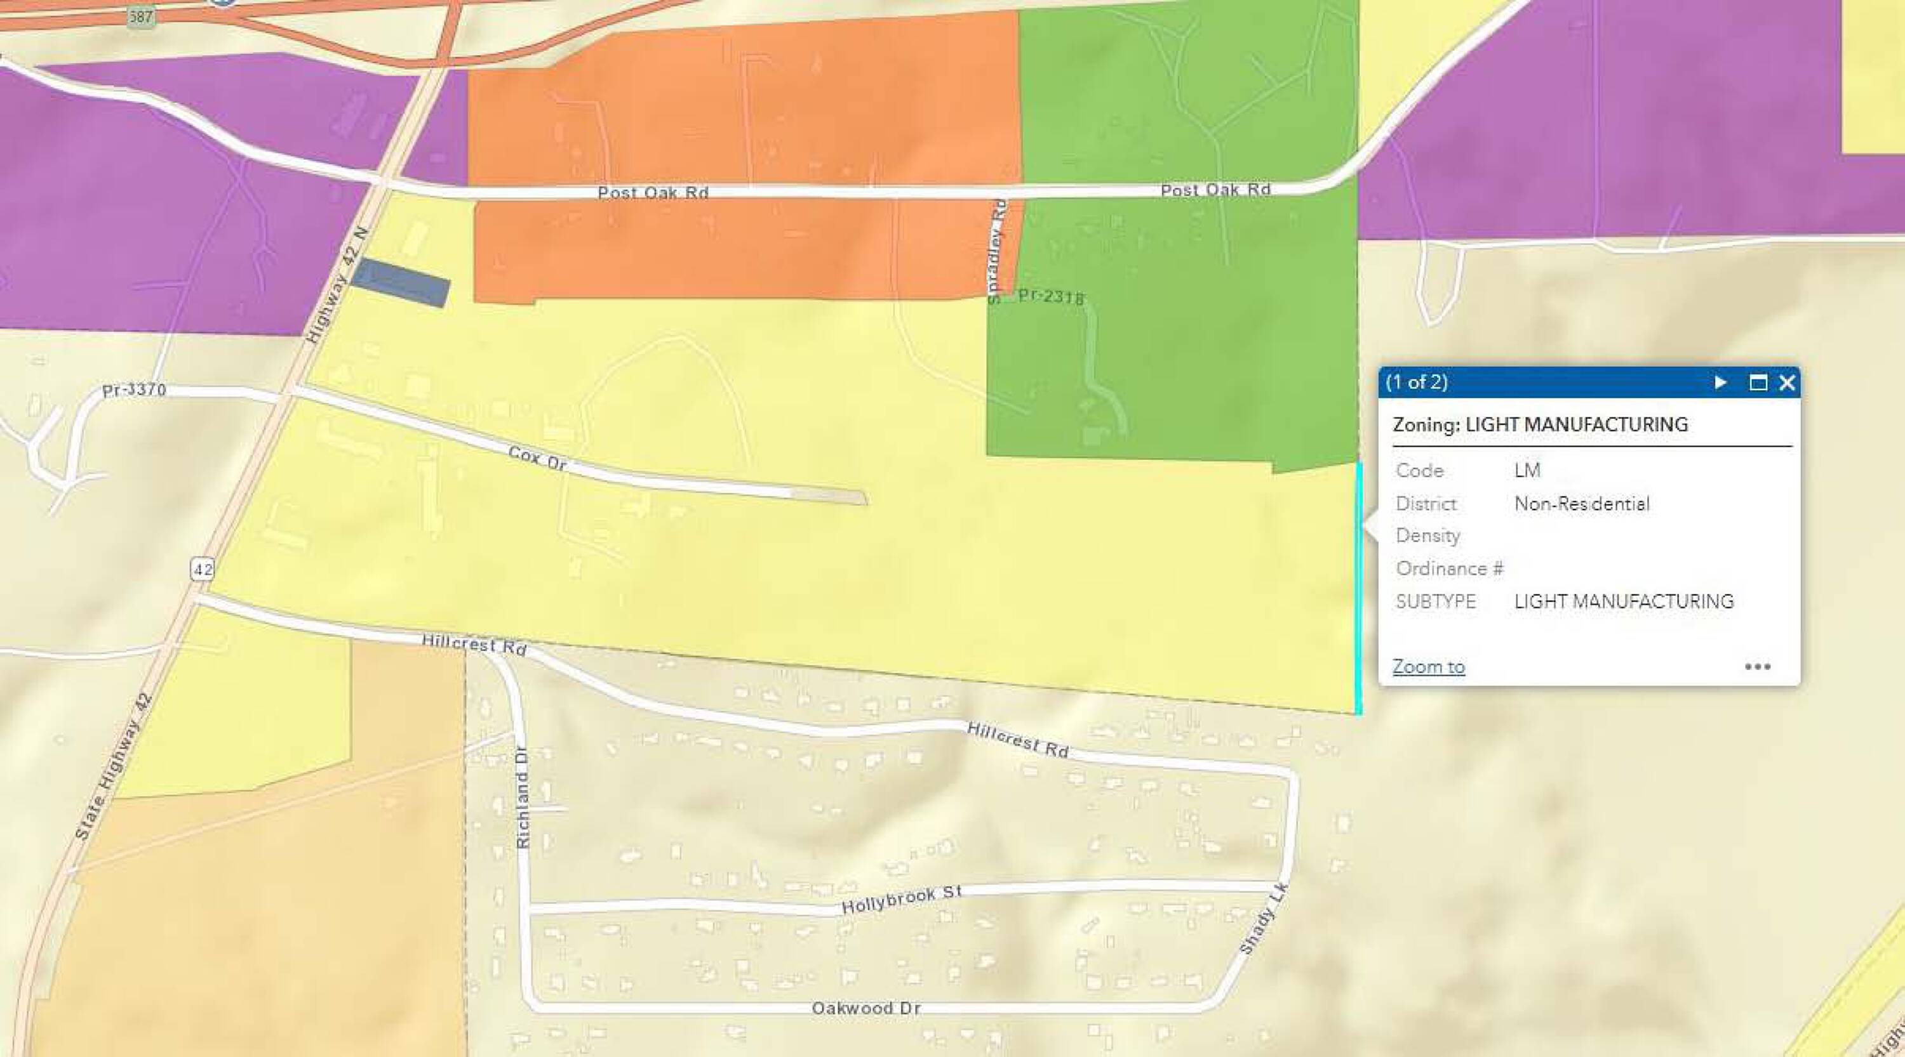Screen dimensions: 1905x1057
Task: Click the Shady Ln street label
Action: [1263, 919]
